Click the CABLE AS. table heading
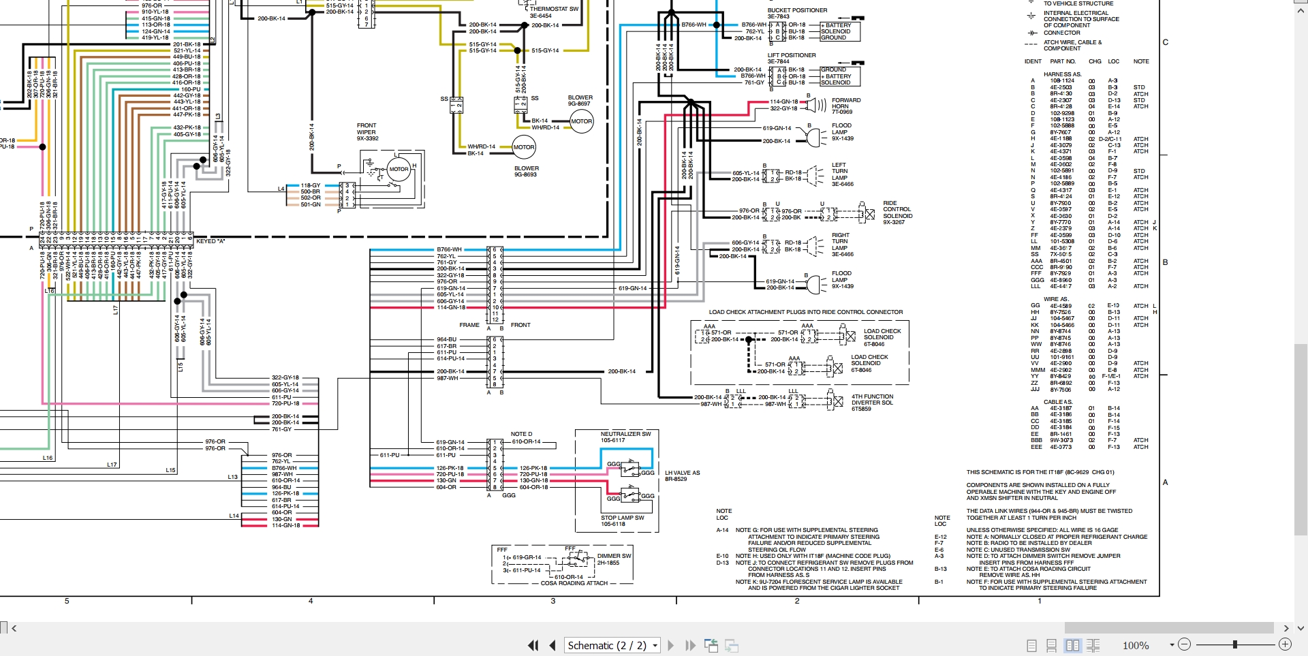The height and width of the screenshot is (656, 1308). pos(1057,402)
